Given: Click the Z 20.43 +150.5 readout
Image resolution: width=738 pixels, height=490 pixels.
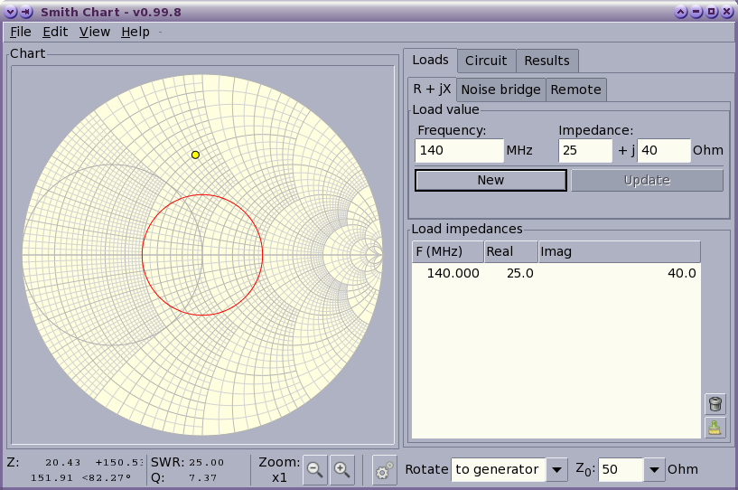Looking at the screenshot, I should click(75, 462).
